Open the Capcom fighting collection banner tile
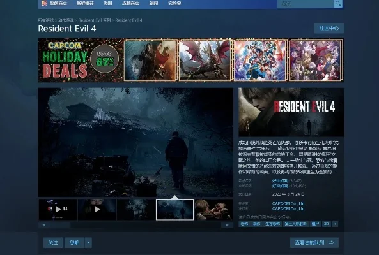Image resolution: width=379 pixels, height=255 pixels. point(260,60)
